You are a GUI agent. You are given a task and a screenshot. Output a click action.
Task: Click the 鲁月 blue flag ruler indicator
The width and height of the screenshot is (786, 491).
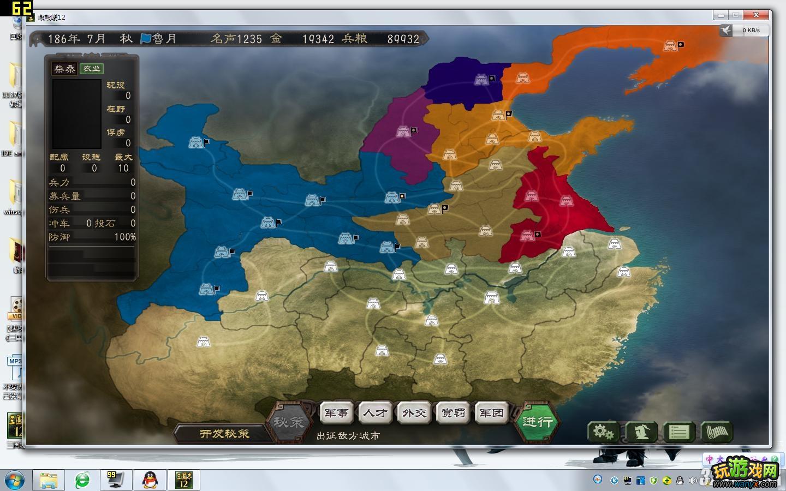coord(159,39)
